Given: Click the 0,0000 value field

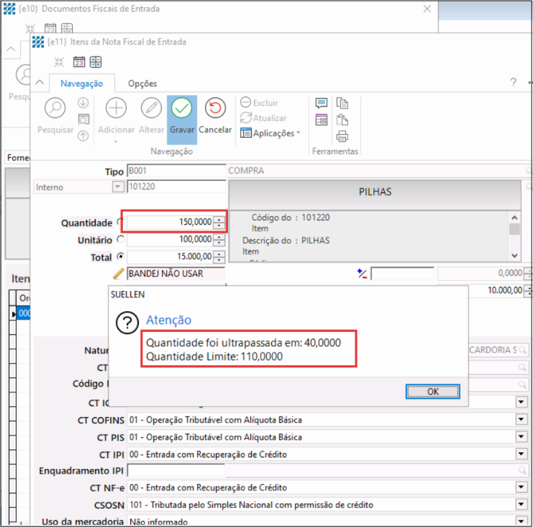Looking at the screenshot, I should (480, 273).
